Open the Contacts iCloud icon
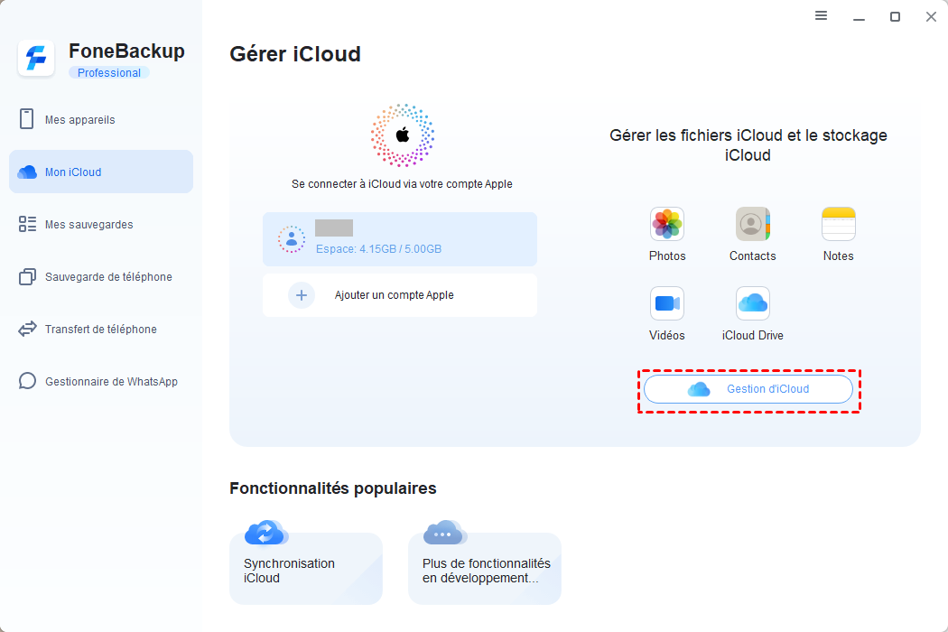The width and height of the screenshot is (948, 632). [x=752, y=225]
